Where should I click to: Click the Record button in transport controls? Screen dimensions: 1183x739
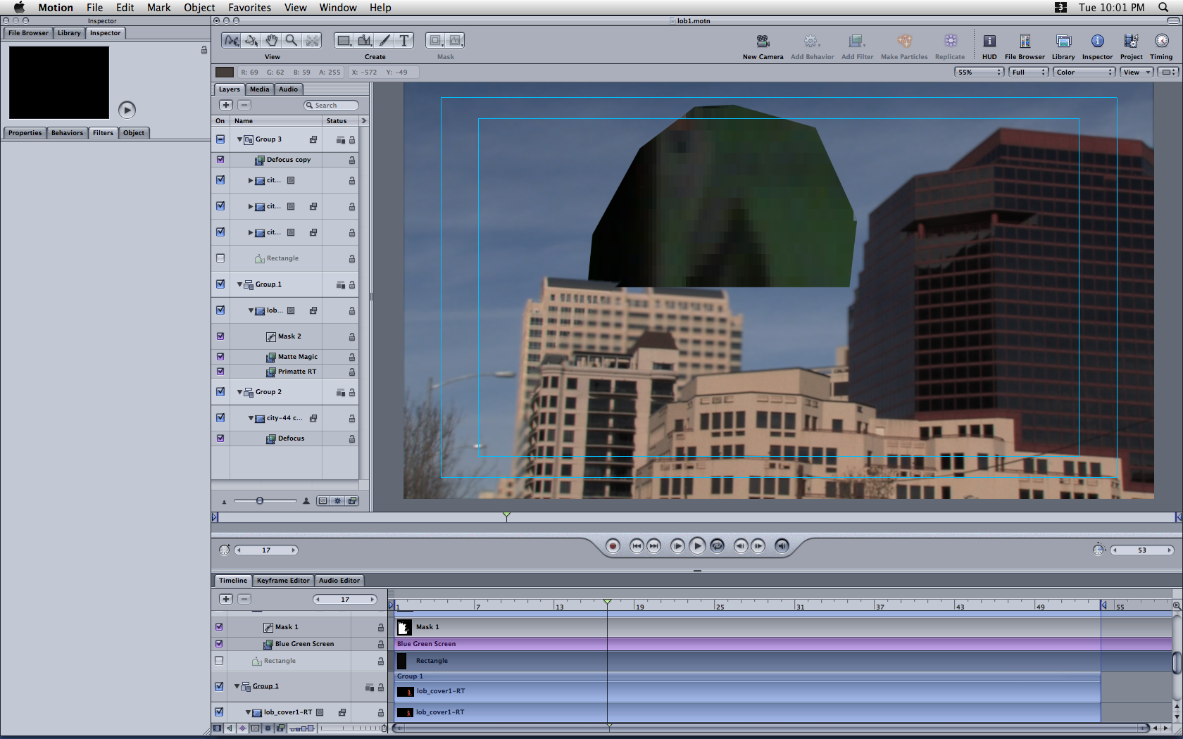(613, 546)
